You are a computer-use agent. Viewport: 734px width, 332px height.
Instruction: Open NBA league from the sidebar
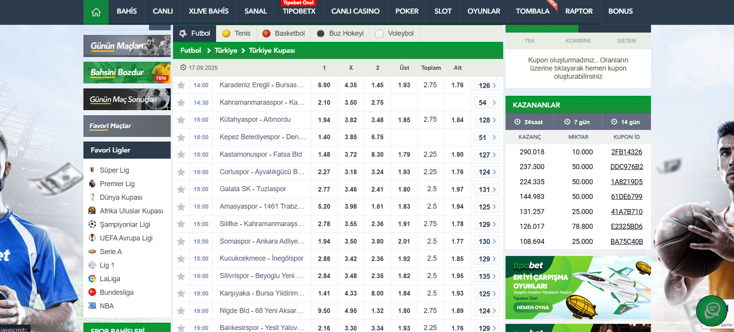pyautogui.click(x=106, y=306)
